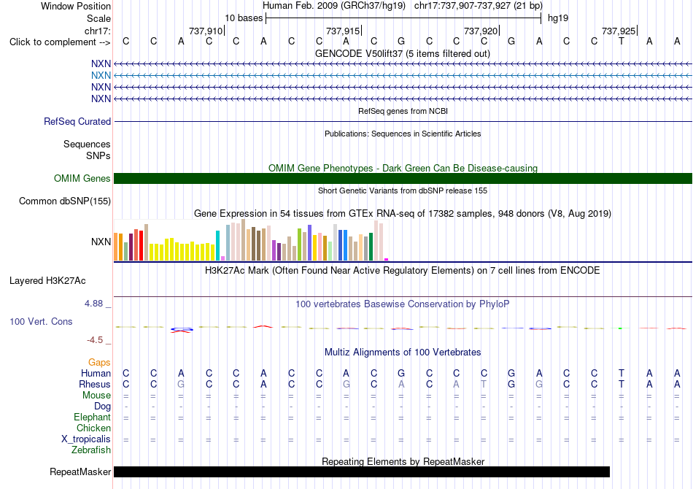Select the 100 Vert. Cons track label
Screen dimensions: 693x489
pos(41,321)
